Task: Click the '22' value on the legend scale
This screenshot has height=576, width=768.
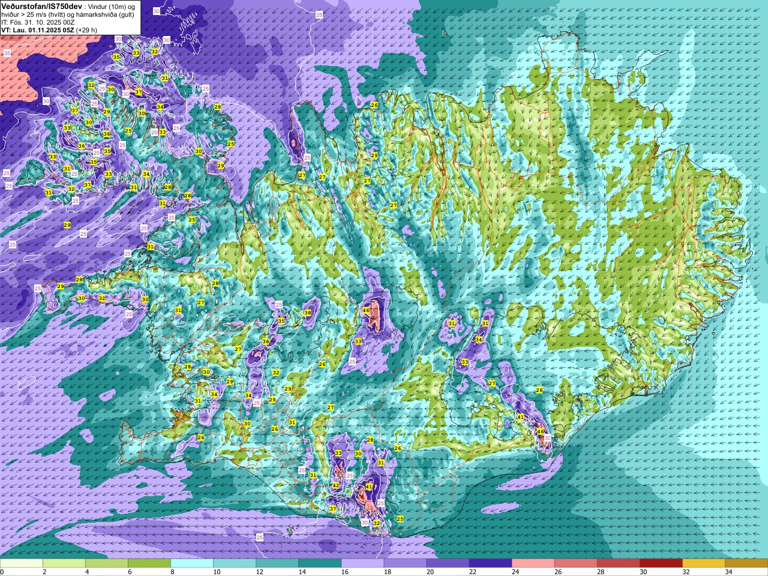Action: (x=473, y=572)
